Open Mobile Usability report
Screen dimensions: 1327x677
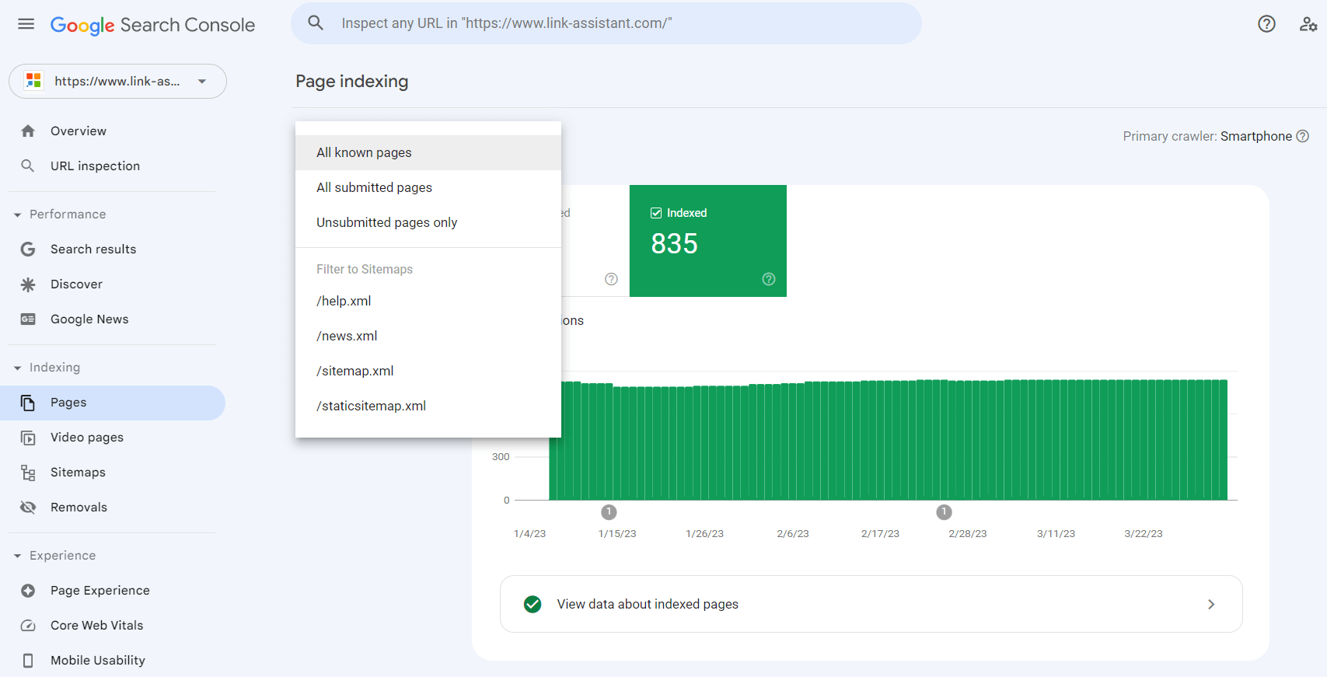[113, 661]
